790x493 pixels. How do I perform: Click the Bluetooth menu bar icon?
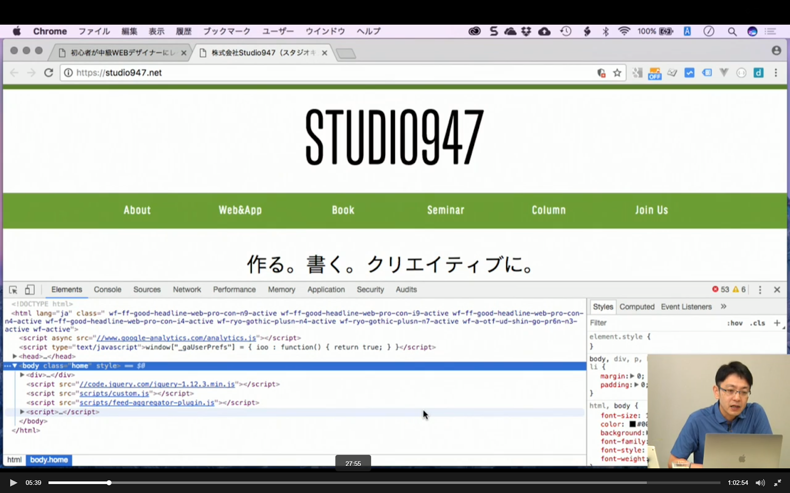tap(605, 31)
